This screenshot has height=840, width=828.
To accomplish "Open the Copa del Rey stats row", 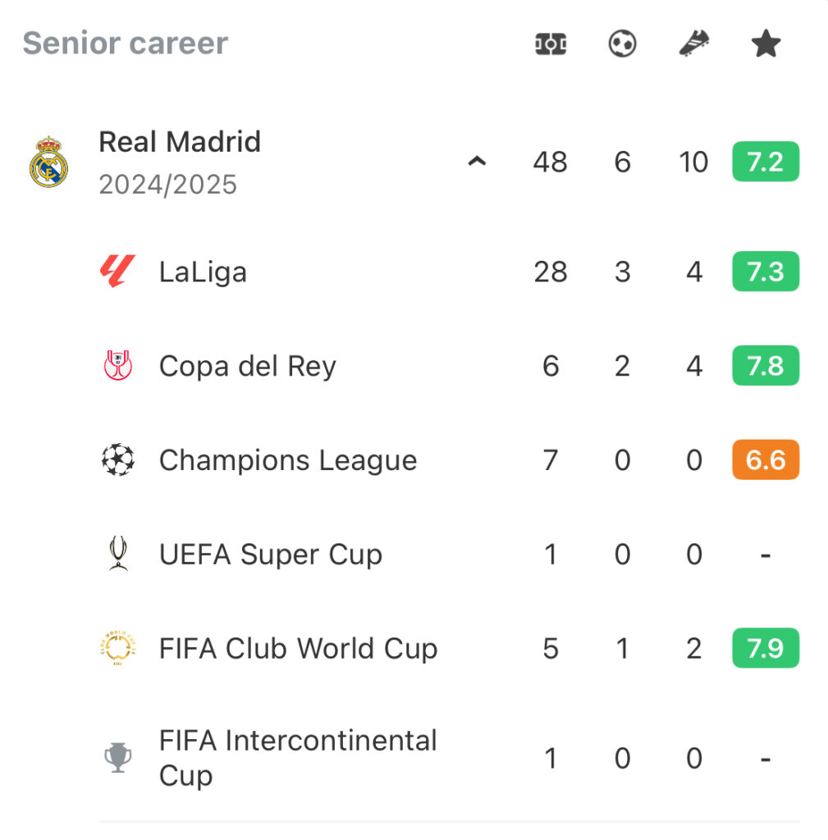I will [449, 365].
